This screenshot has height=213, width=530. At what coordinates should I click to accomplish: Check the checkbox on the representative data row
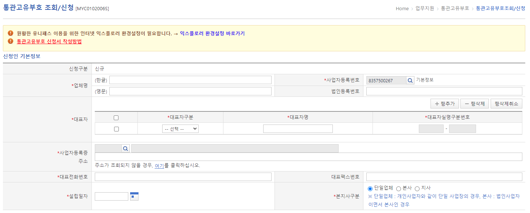(116, 129)
